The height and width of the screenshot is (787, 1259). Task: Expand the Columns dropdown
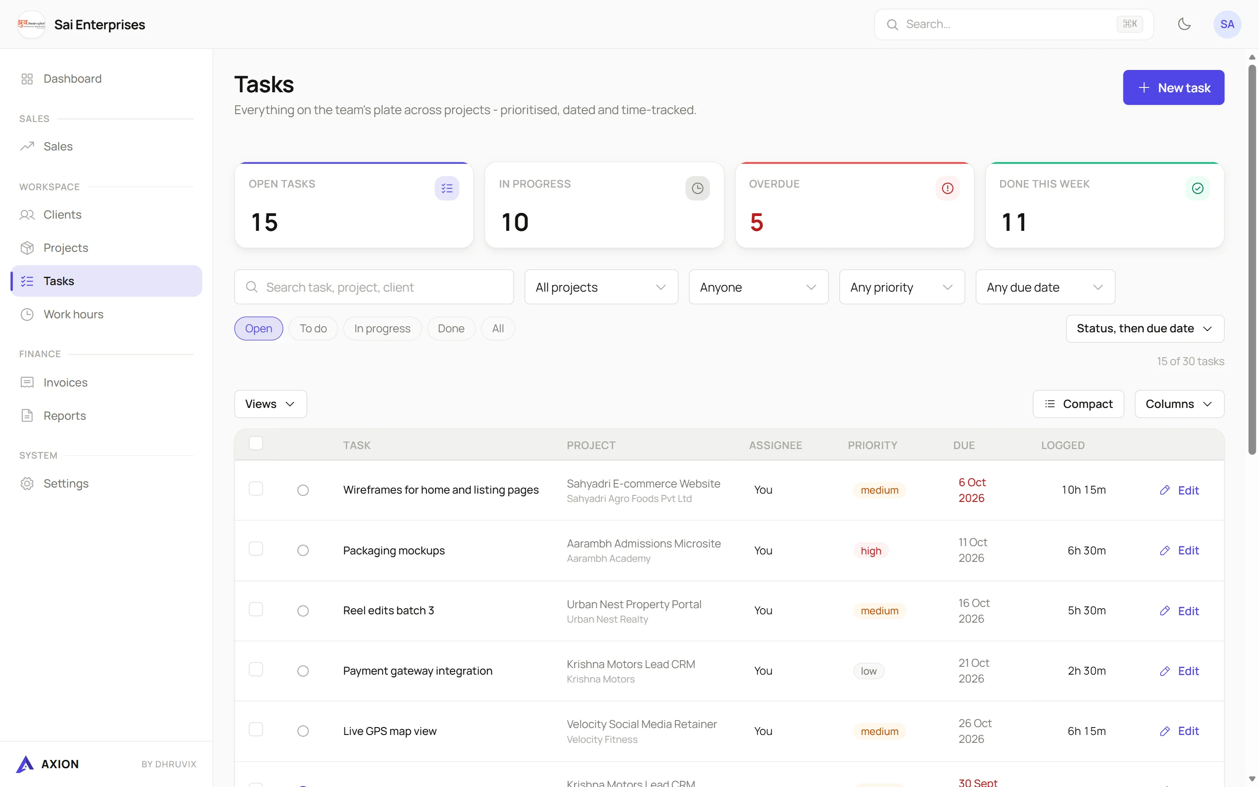[1179, 404]
